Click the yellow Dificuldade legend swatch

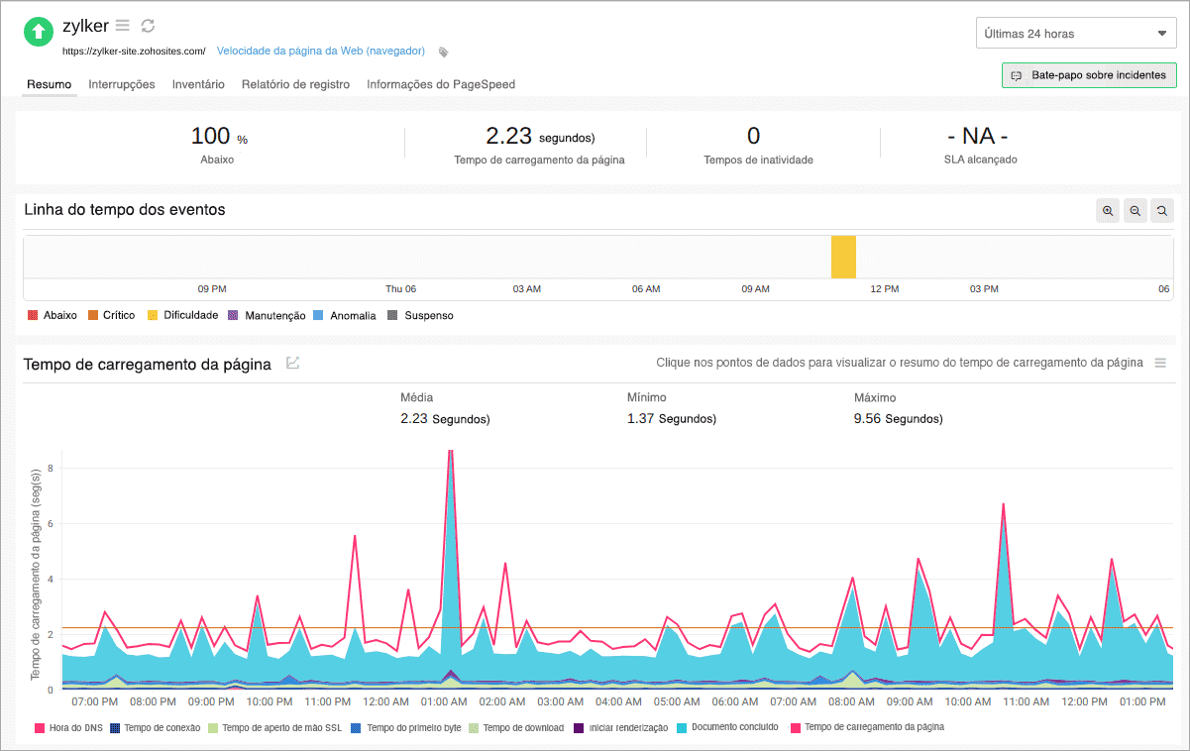tap(153, 315)
